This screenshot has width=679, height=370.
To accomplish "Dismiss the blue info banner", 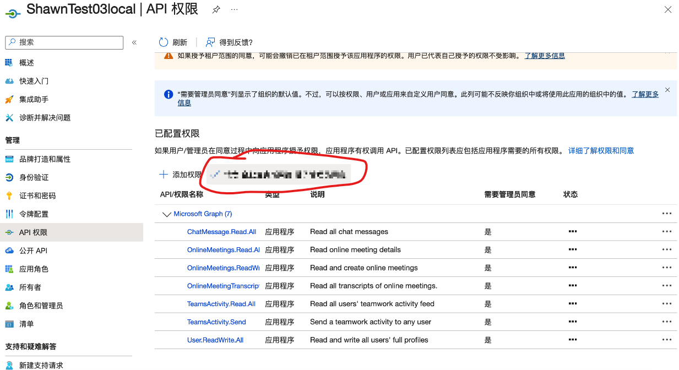I will click(667, 90).
